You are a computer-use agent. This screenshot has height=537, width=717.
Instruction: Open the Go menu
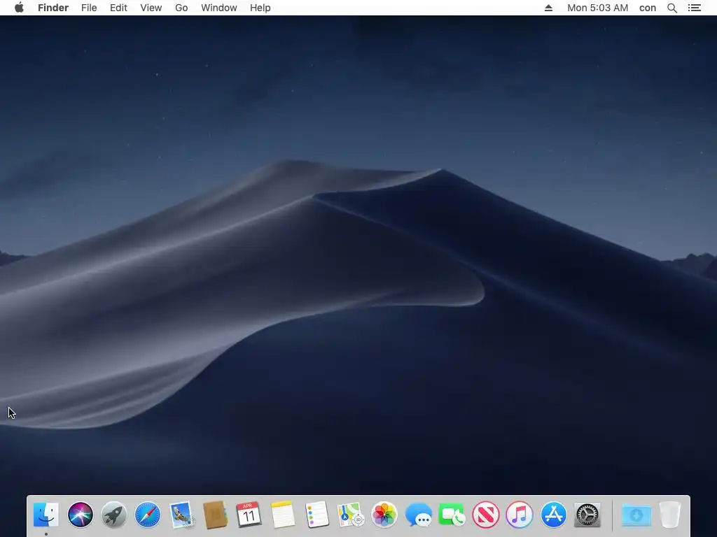tap(181, 8)
